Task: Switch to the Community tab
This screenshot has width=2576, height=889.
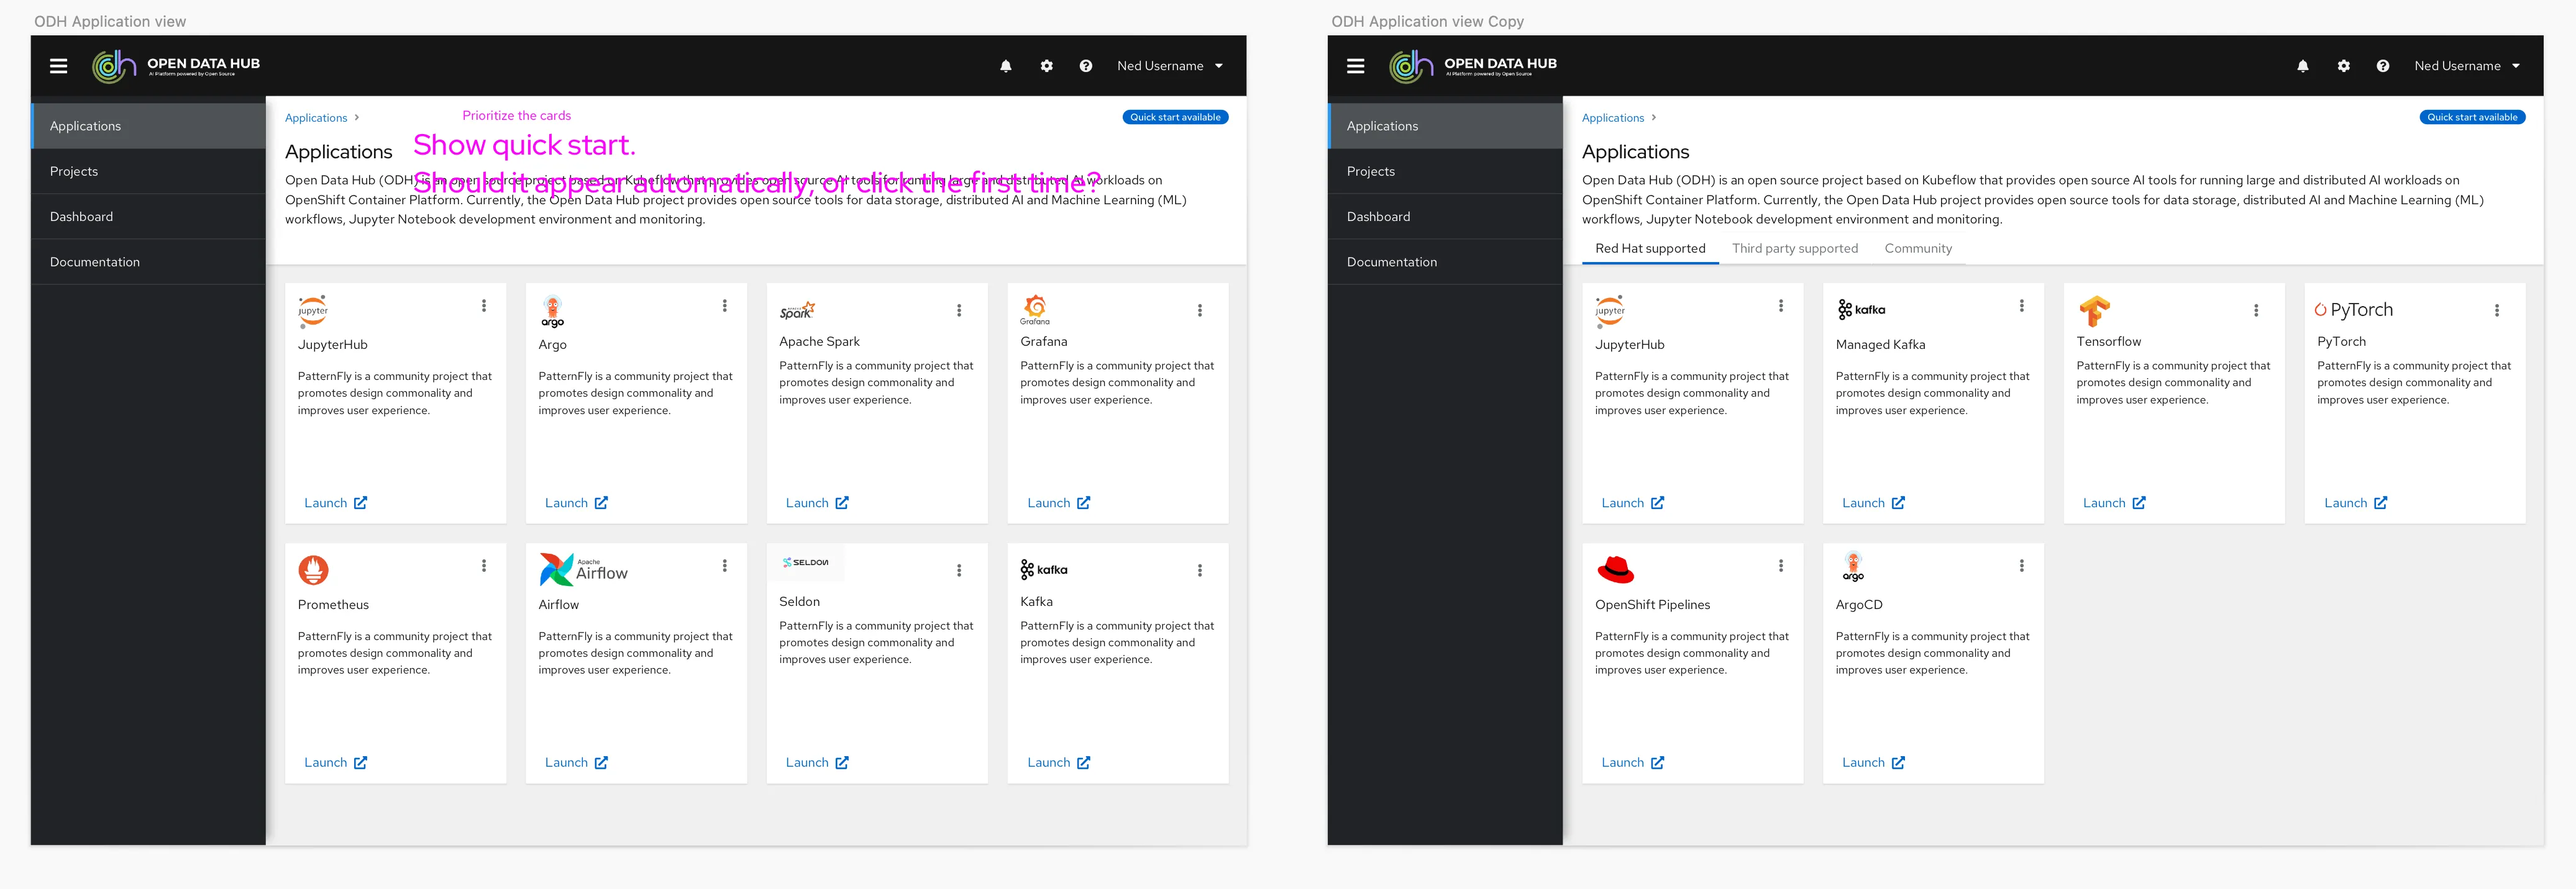Action: (1918, 249)
